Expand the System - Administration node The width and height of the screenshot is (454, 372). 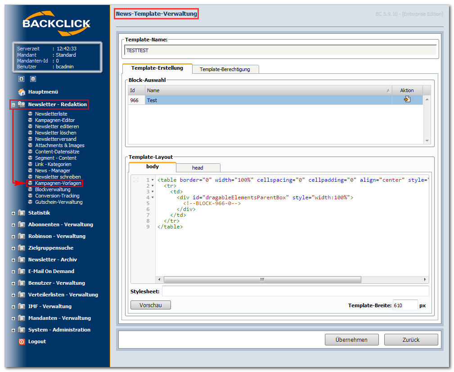point(13,330)
